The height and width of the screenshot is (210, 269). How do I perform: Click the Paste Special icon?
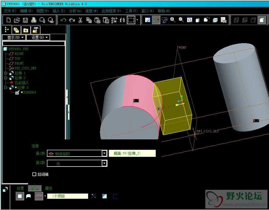point(106,20)
